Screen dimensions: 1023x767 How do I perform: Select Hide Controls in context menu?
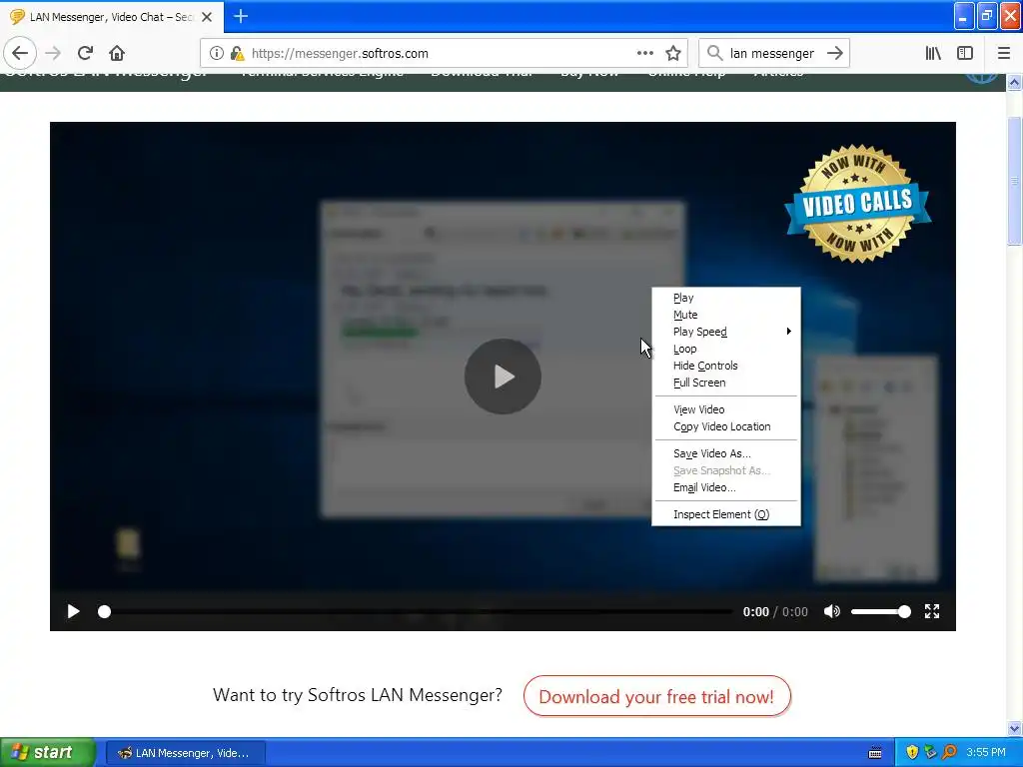(726, 366)
